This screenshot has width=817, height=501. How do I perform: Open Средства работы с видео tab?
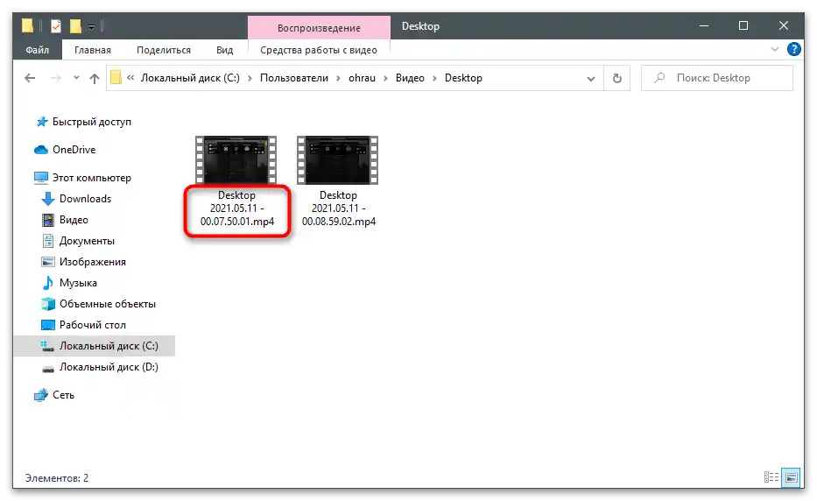click(319, 50)
